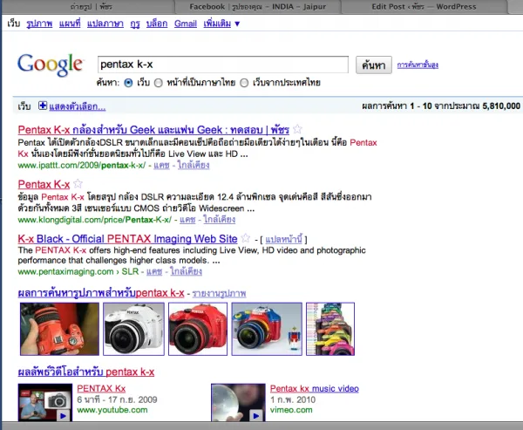Open the บล็อก navigation link
This screenshot has height=430, width=523.
[157, 24]
